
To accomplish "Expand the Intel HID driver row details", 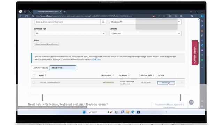I will (182, 83).
